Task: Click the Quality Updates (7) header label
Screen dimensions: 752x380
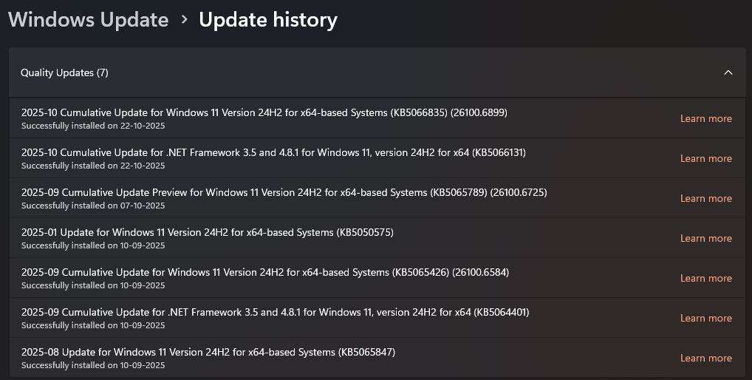Action: point(64,72)
